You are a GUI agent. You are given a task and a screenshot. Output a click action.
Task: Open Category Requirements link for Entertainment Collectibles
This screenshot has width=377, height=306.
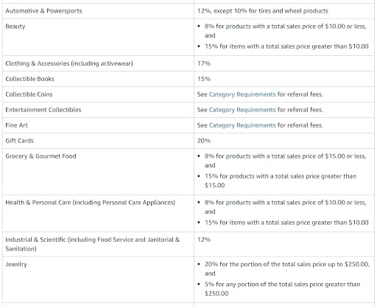coord(242,110)
